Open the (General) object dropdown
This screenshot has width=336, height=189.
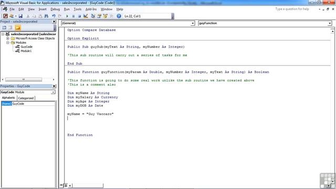(193, 23)
